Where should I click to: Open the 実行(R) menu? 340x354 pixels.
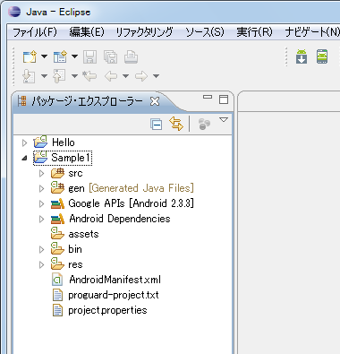click(x=254, y=31)
